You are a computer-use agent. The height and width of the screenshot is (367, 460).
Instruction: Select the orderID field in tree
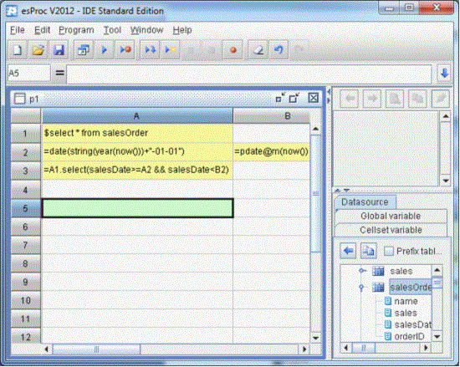point(410,337)
